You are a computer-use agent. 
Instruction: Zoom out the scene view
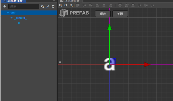point(66,5)
